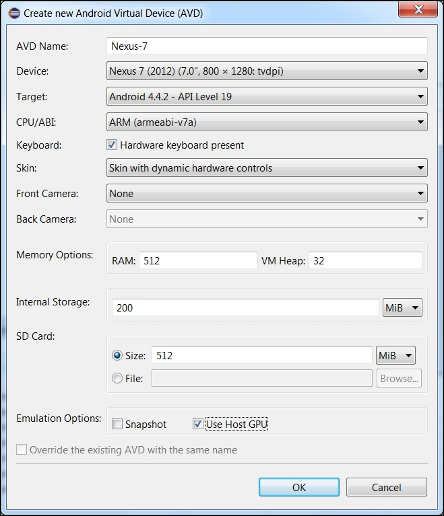Viewport: 444px width, 516px height.
Task: Toggle Hardware keyboard present checkbox
Action: (112, 145)
